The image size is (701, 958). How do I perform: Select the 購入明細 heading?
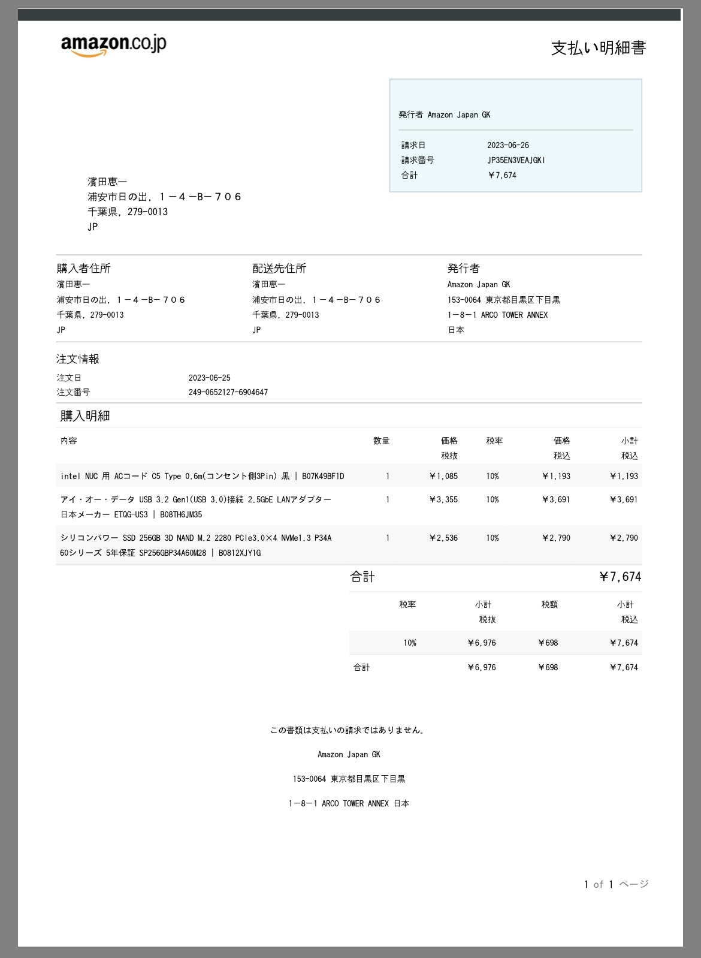pos(85,415)
